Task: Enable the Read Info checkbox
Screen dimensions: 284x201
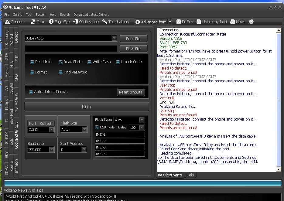Action: (x=32, y=62)
